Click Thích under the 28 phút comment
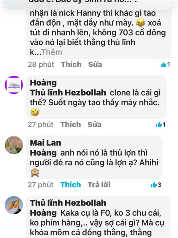This screenshot has width=178, height=238. tap(71, 64)
